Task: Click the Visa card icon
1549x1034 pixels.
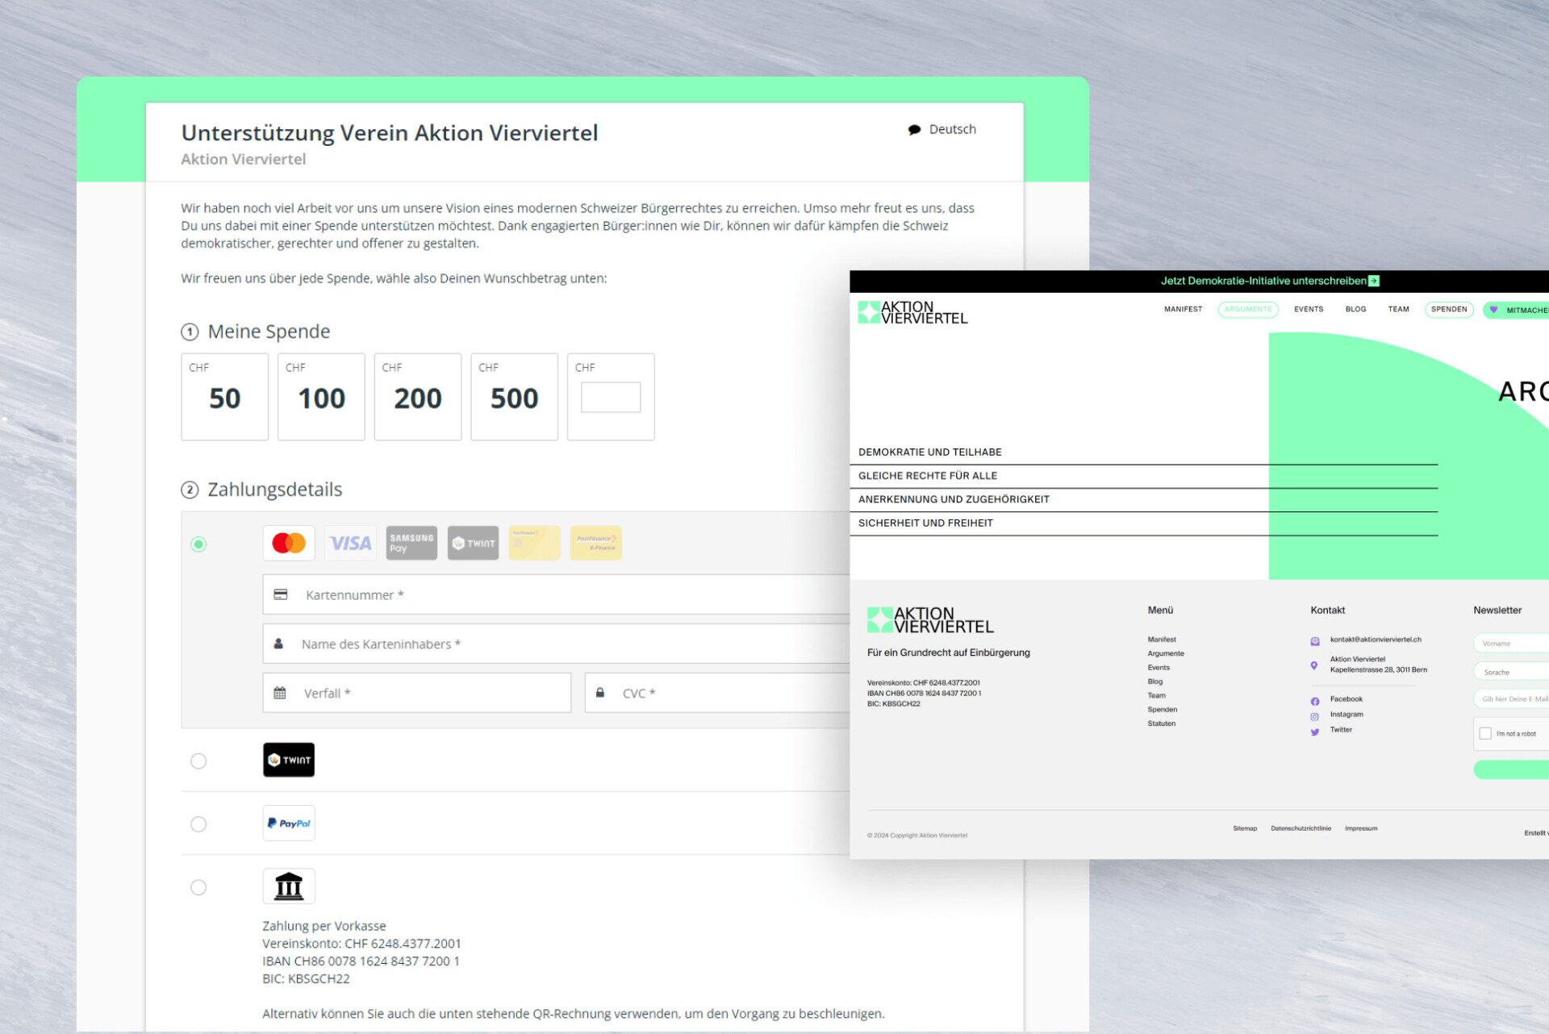Action: pyautogui.click(x=350, y=543)
